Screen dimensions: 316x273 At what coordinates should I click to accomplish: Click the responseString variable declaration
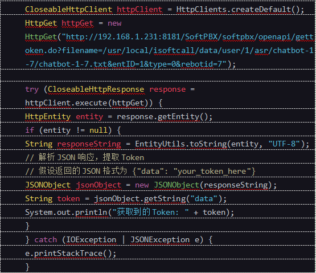pyautogui.click(x=89, y=144)
